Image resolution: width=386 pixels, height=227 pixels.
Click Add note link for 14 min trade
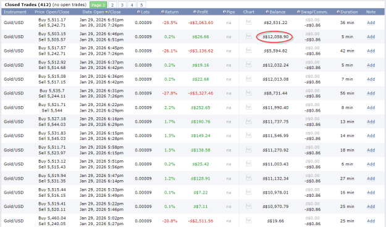[x=371, y=136]
